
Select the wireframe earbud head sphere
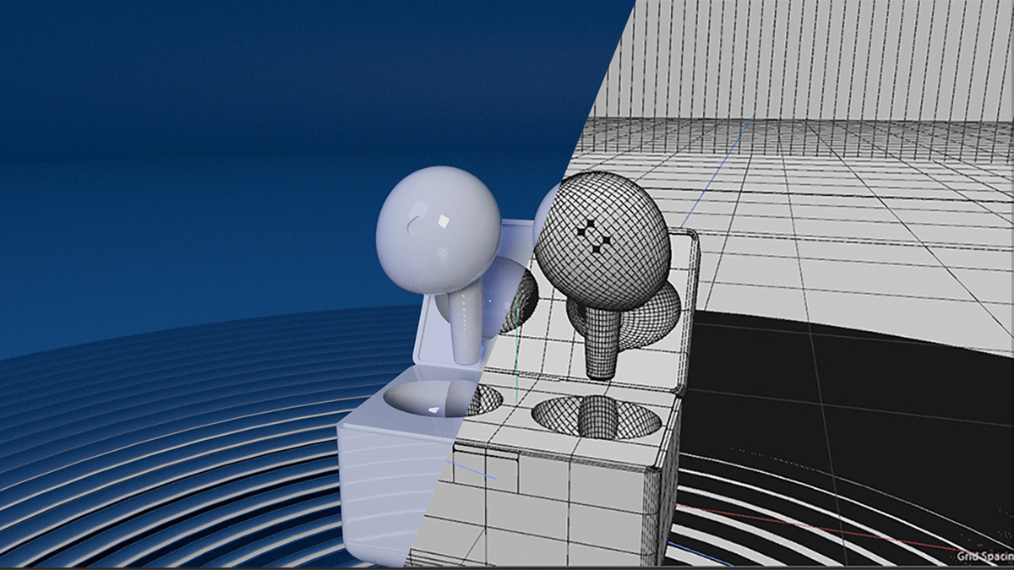[x=603, y=242]
